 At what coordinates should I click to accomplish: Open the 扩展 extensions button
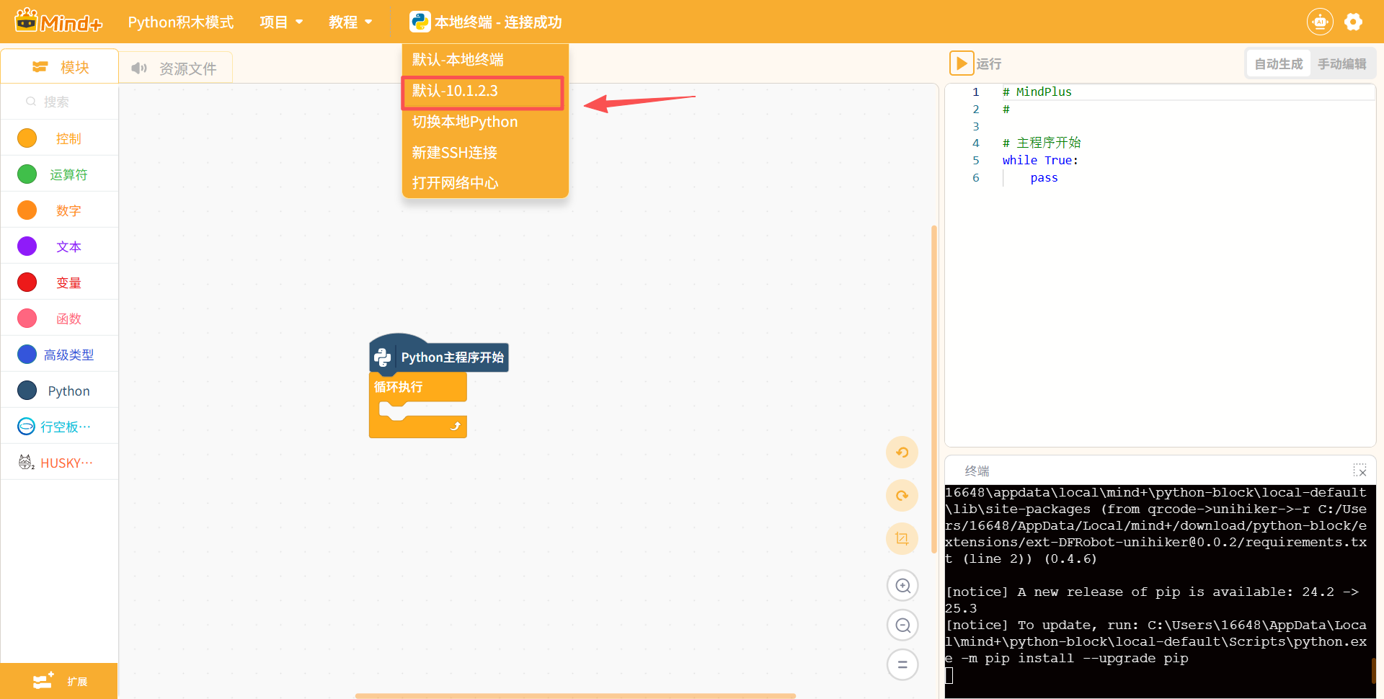[x=59, y=681]
